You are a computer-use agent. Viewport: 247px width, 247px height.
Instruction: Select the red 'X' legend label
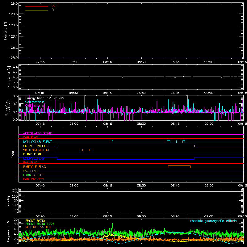click(53, 6)
